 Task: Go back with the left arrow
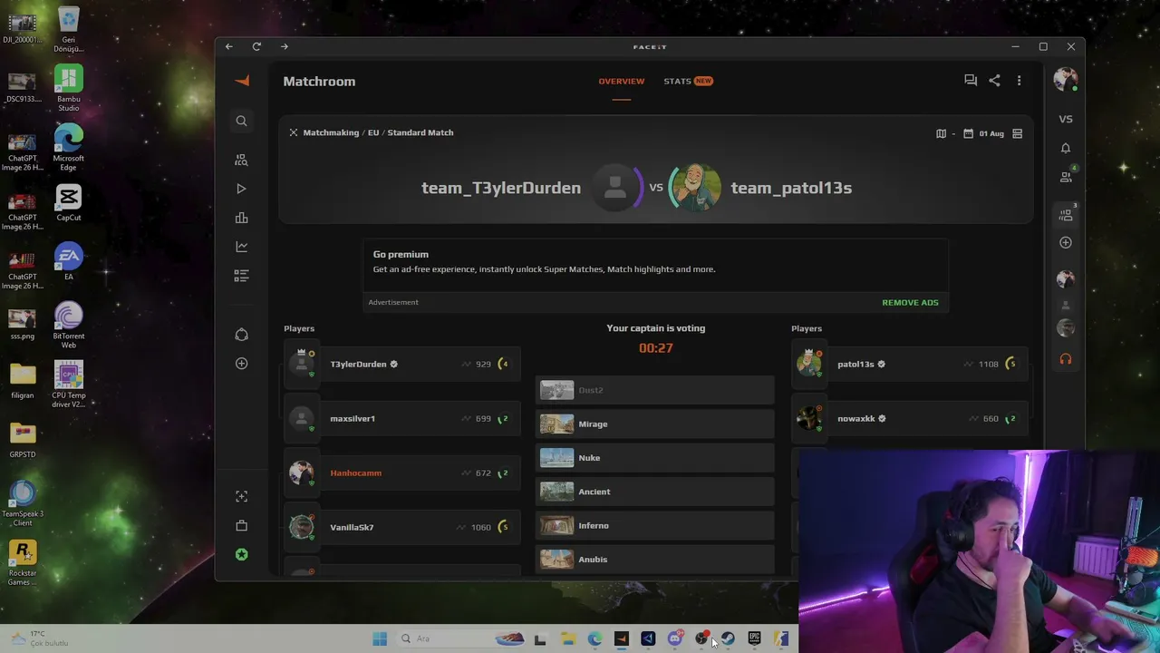pyautogui.click(x=229, y=46)
